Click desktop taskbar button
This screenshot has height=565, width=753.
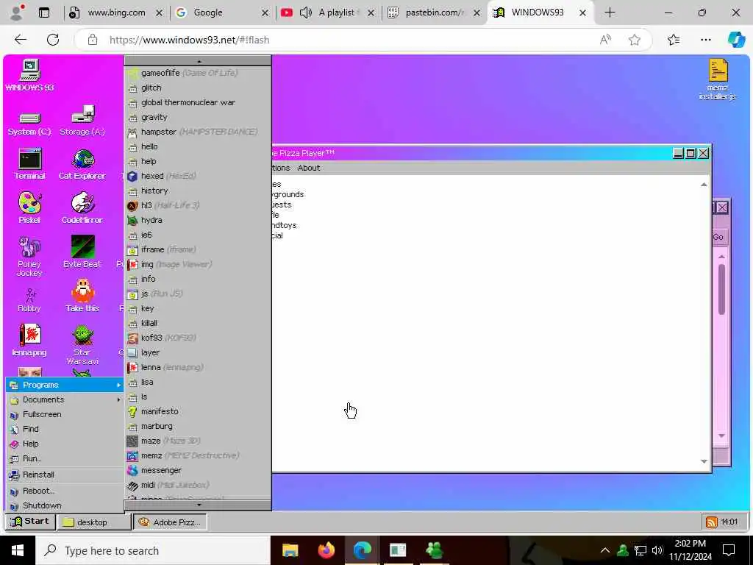(x=93, y=522)
